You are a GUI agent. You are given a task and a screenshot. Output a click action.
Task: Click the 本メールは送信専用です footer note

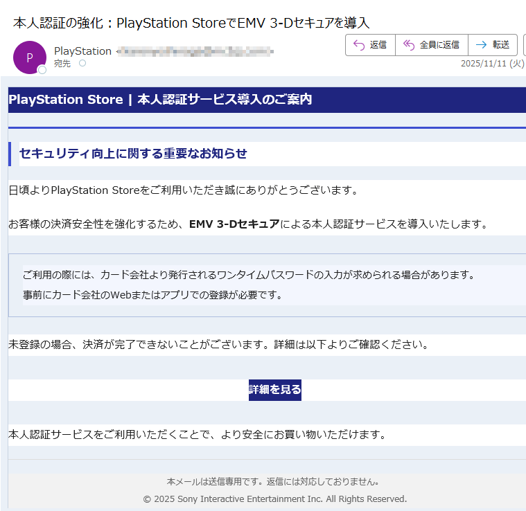click(273, 481)
